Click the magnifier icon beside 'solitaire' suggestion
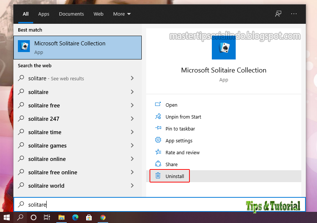The width and height of the screenshot is (317, 223). pos(21,92)
